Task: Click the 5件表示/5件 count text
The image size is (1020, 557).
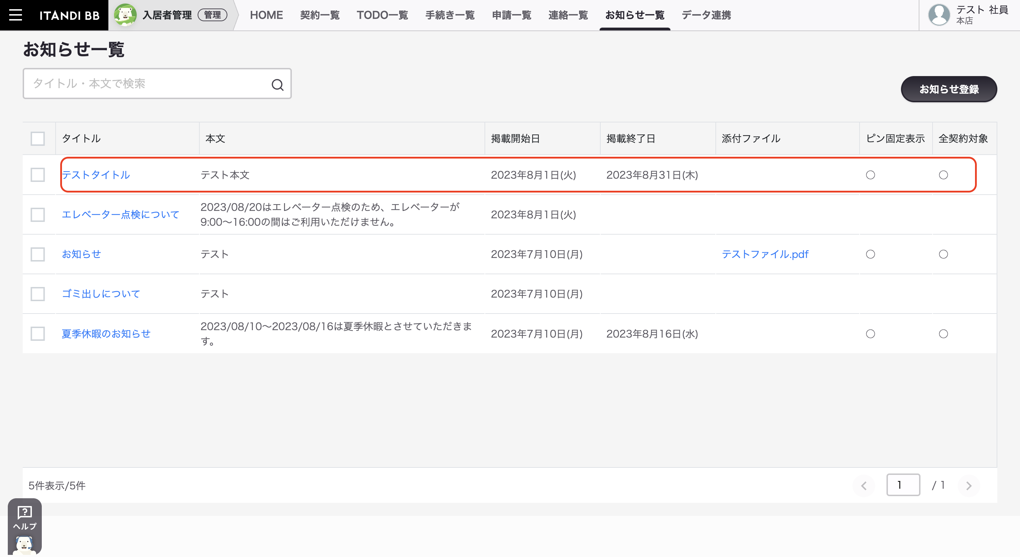Action: point(57,486)
